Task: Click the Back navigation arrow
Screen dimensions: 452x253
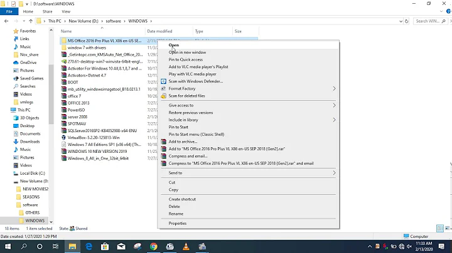Action: tap(6, 21)
